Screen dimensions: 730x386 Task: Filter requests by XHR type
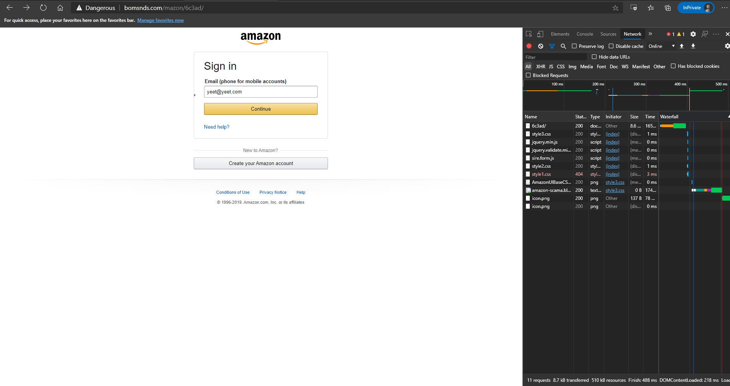[x=540, y=67]
